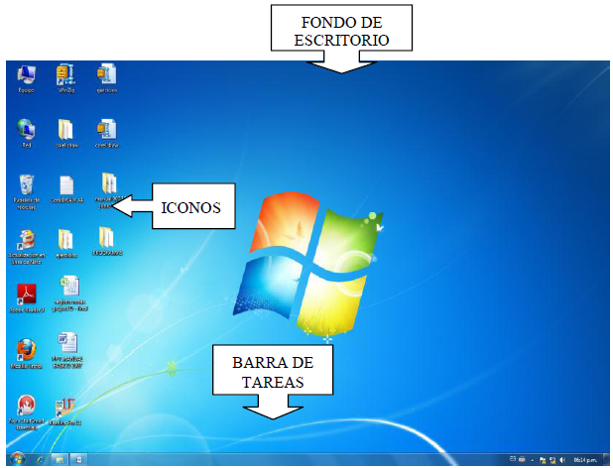Click the 06:14 p.m. taskbar clock
Image resolution: width=613 pixels, height=468 pixels.
pos(585,460)
